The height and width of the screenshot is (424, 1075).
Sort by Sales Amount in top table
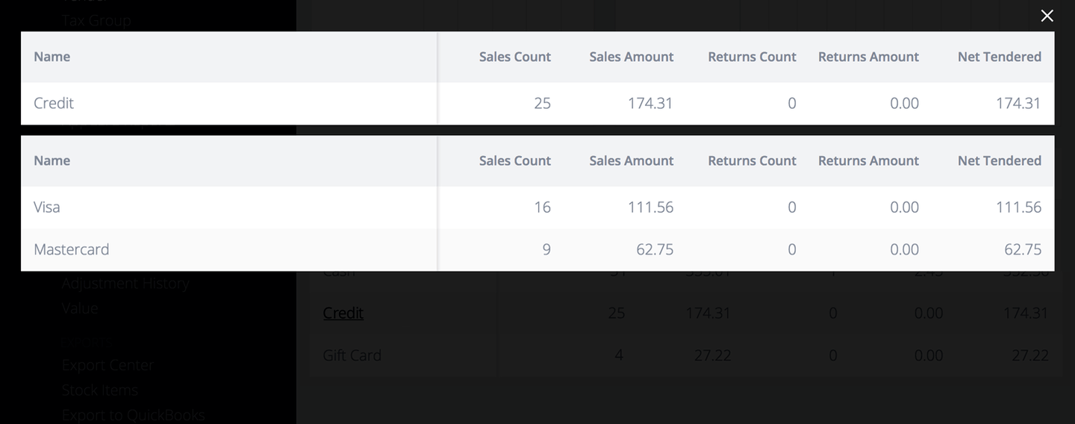(x=631, y=57)
